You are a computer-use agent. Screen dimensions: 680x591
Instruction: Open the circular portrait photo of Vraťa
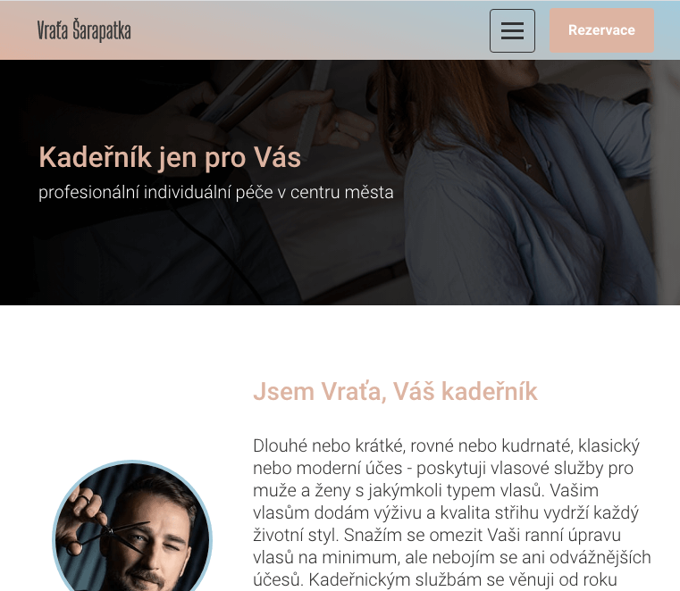(x=132, y=526)
